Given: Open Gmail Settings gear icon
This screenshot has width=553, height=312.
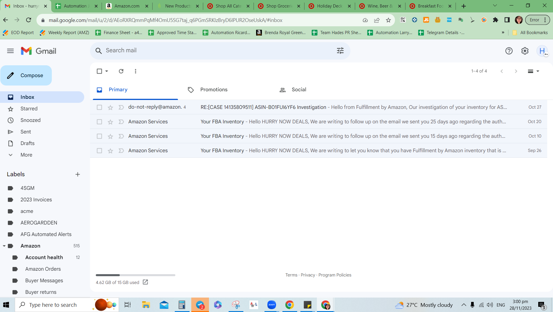Looking at the screenshot, I should click(525, 51).
